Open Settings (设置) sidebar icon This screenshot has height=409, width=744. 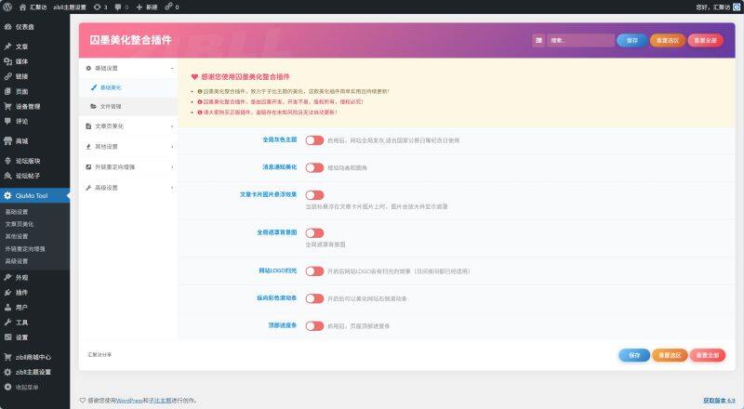[x=7, y=337]
